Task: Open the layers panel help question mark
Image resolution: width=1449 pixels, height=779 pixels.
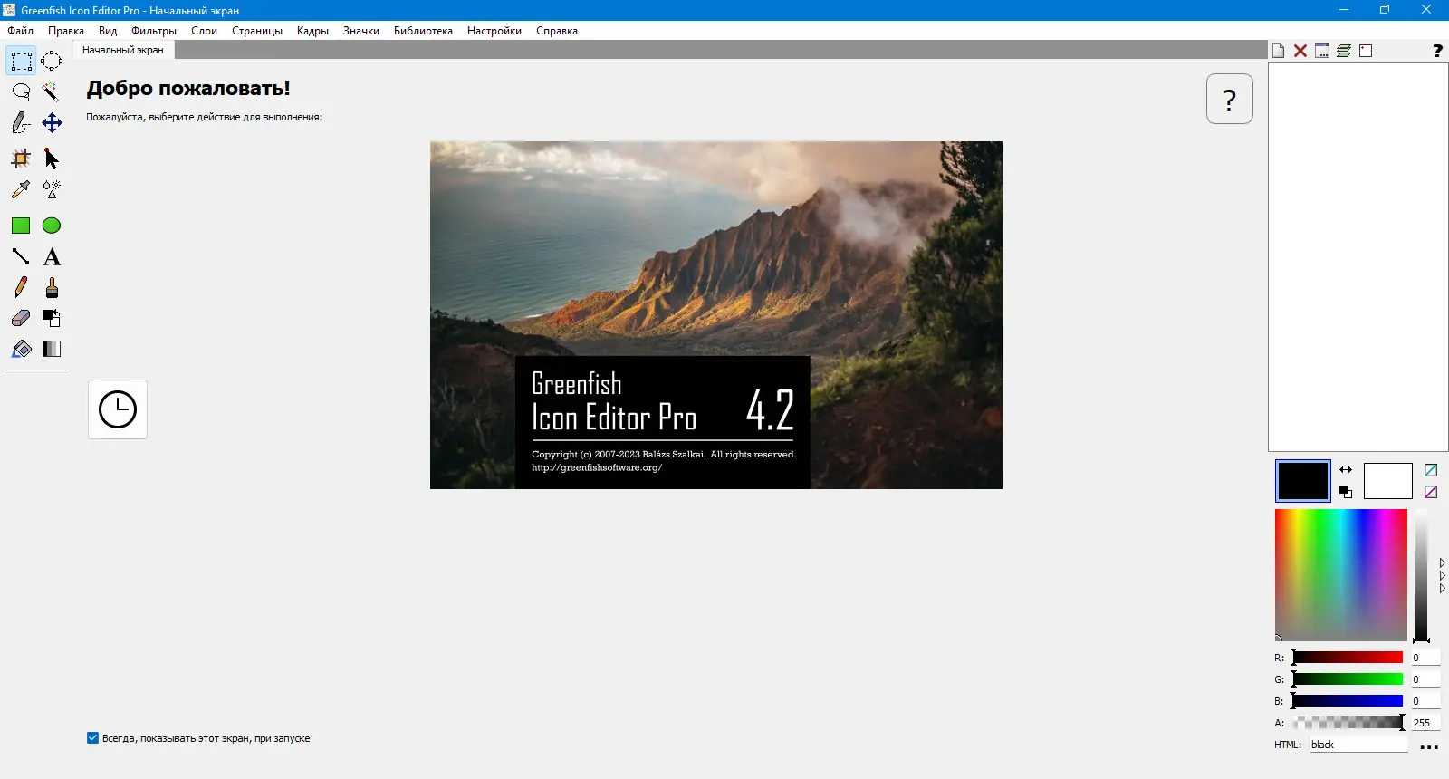Action: tap(1437, 51)
